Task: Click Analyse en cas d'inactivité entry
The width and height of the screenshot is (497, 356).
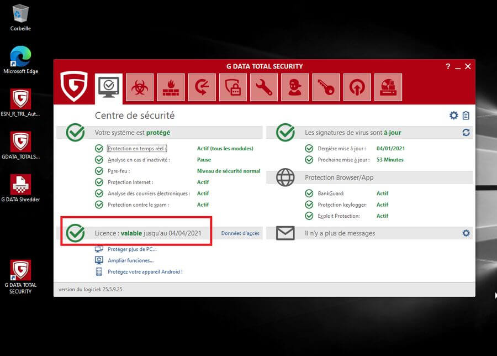Action: [x=139, y=160]
